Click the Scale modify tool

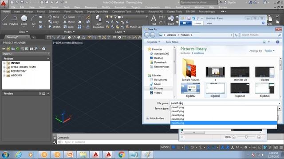pyautogui.click(x=69, y=27)
